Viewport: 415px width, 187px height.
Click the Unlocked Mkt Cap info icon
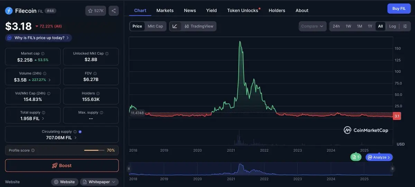107,54
